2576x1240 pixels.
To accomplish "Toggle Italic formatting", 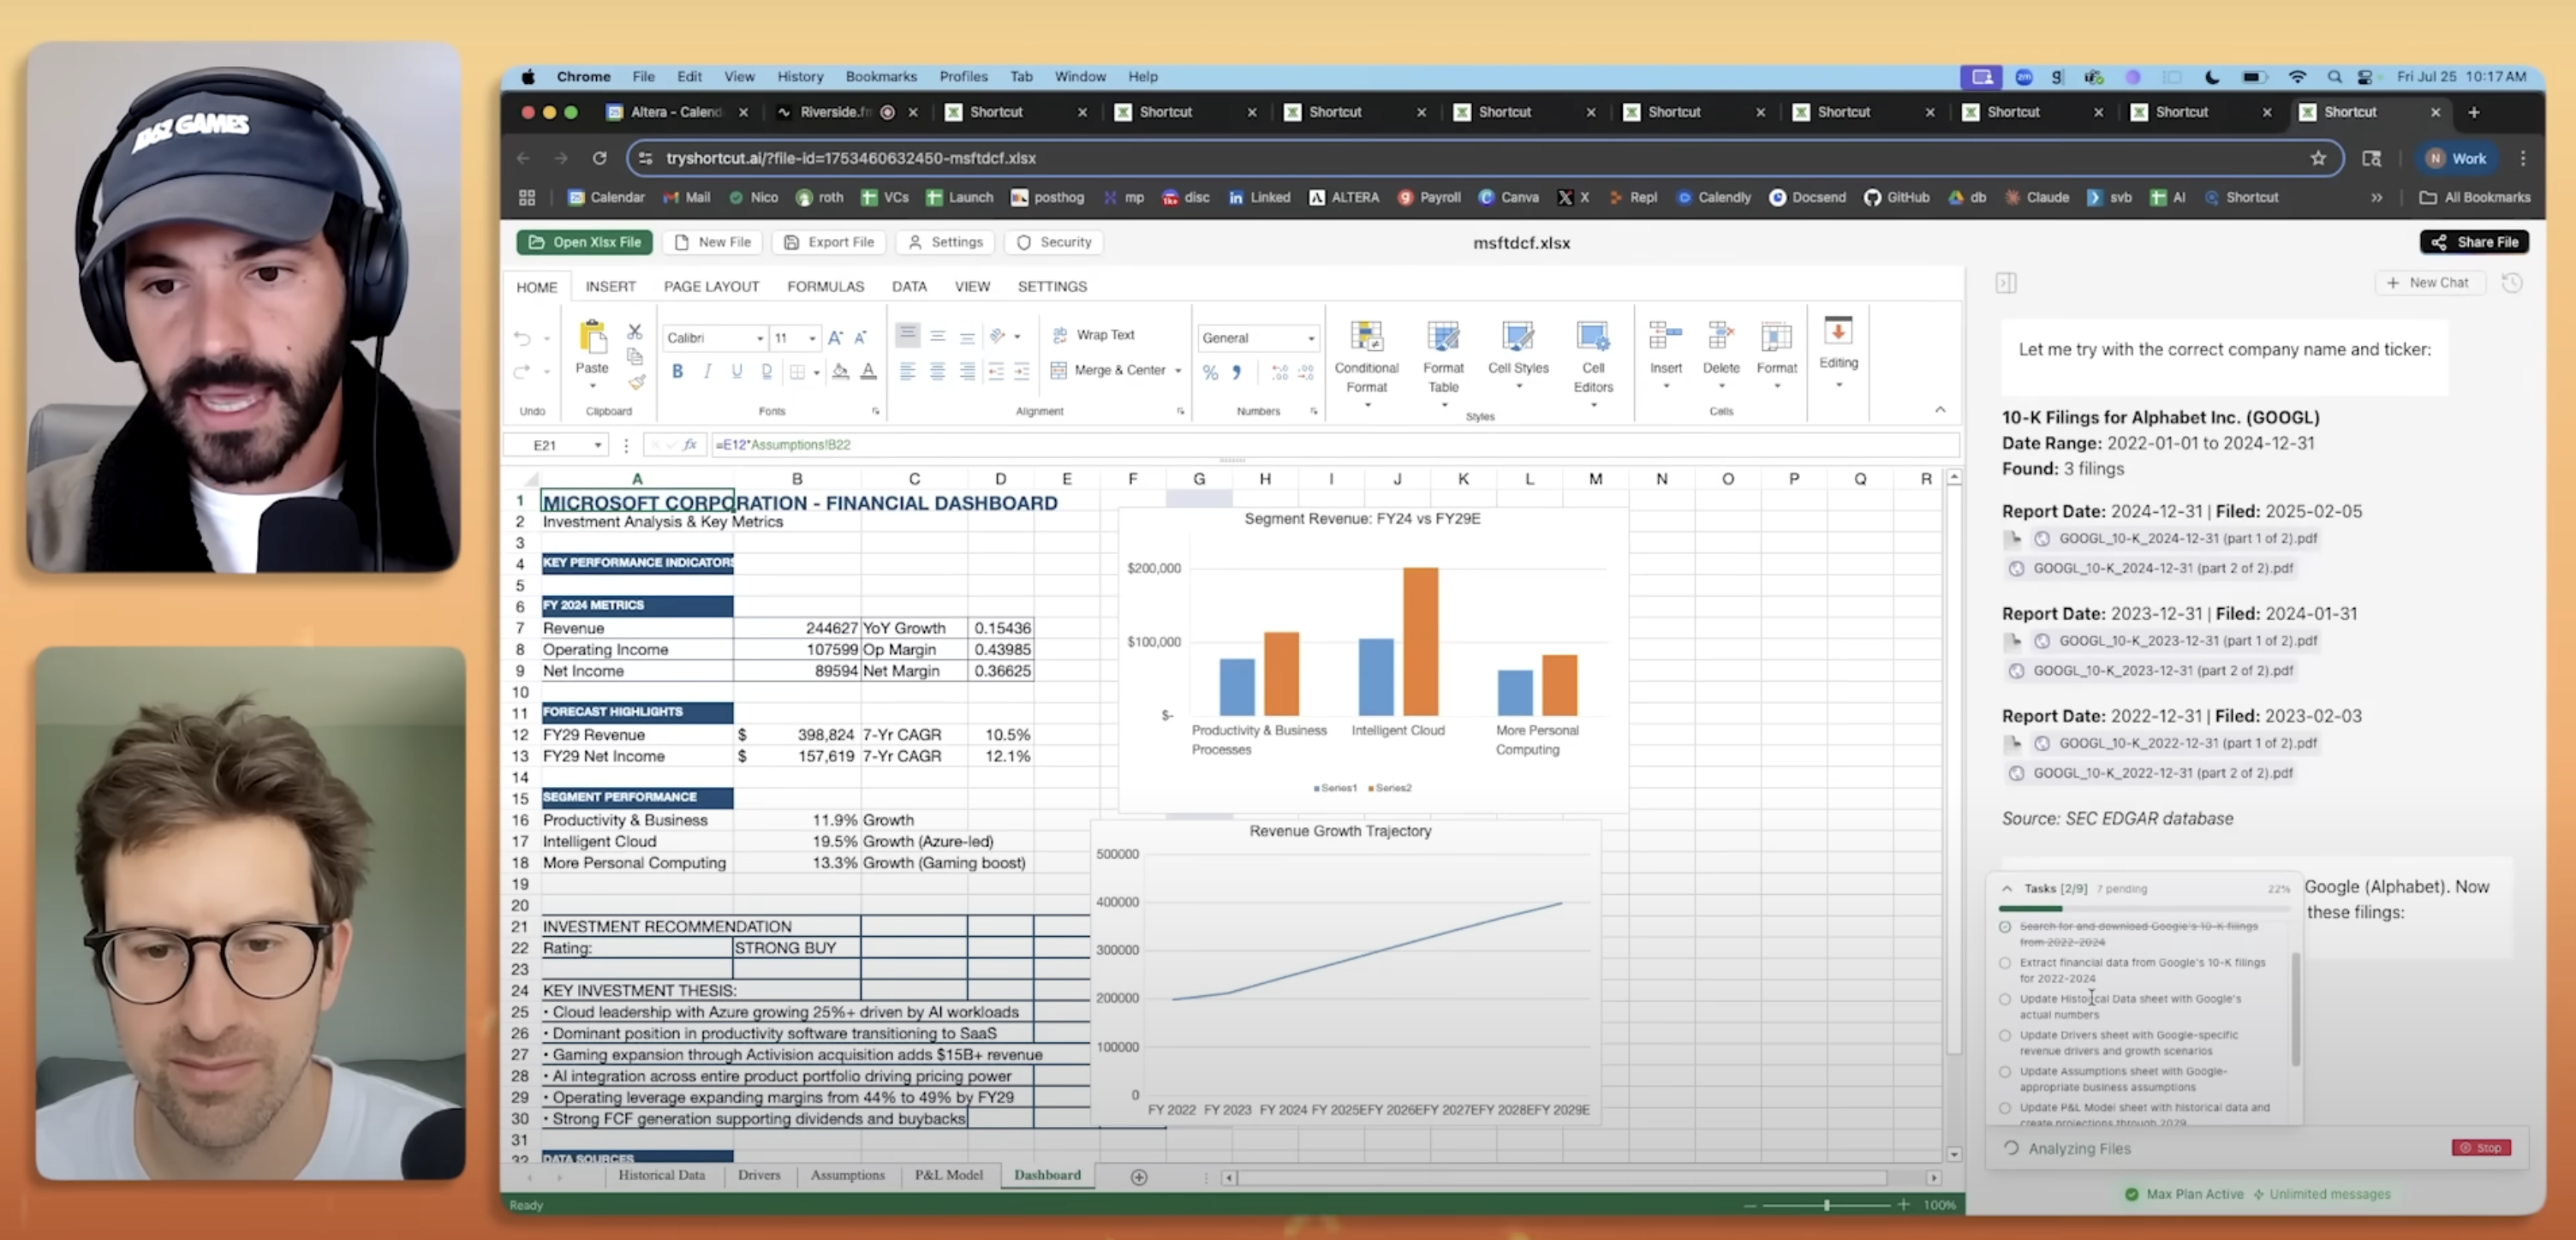I will (707, 371).
